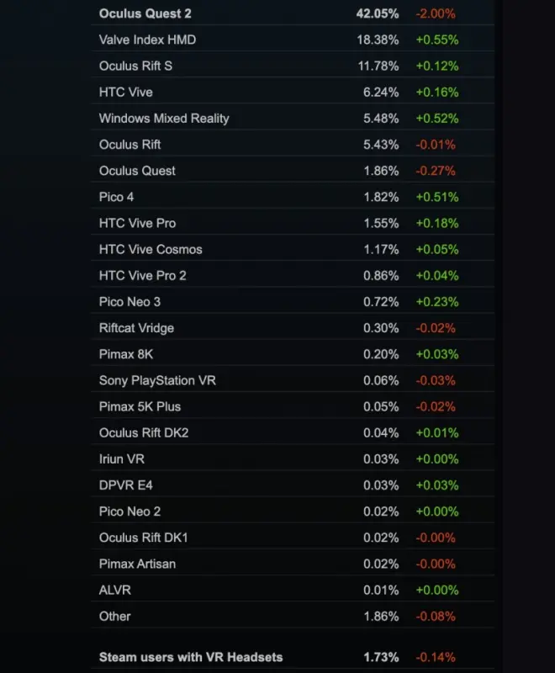This screenshot has height=673, width=555.
Task: Click the 42.05% share value
Action: click(x=377, y=13)
